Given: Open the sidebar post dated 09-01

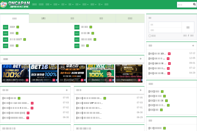Looking at the screenshot, I should pos(157,64).
